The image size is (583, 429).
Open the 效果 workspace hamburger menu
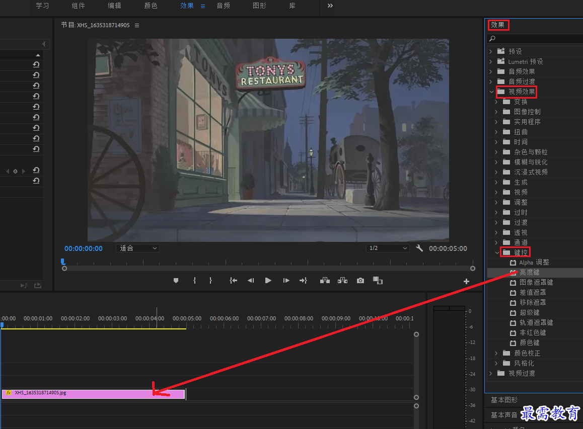202,6
